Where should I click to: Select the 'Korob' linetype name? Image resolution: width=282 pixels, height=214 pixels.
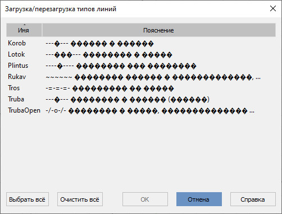pyautogui.click(x=17, y=43)
